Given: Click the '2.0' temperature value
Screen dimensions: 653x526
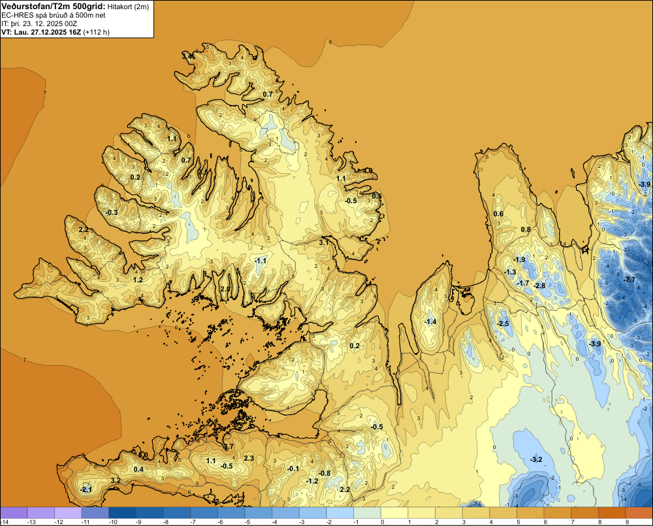Looking at the screenshot, I should (225, 289).
